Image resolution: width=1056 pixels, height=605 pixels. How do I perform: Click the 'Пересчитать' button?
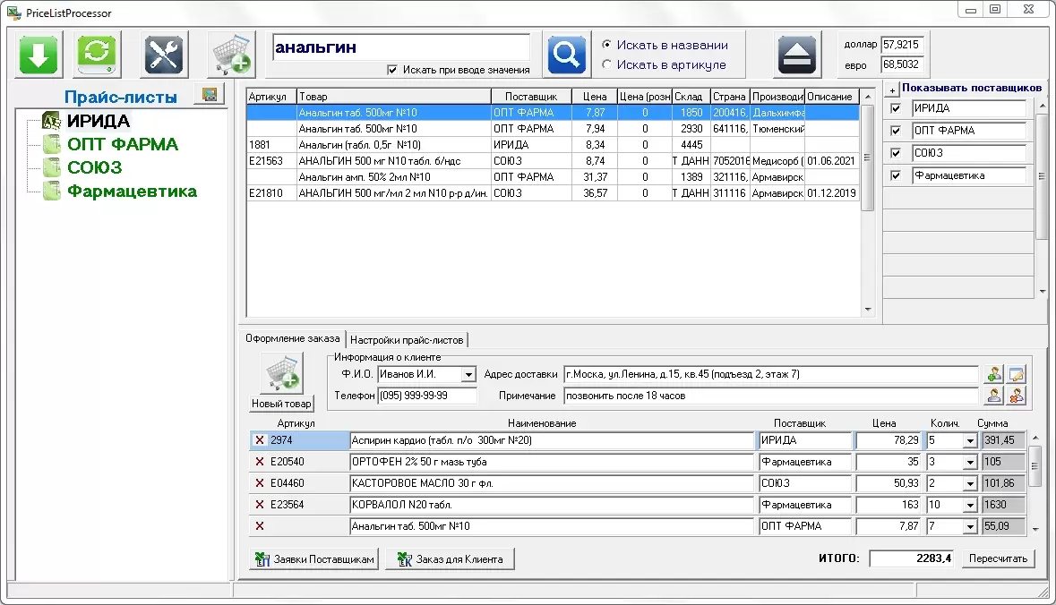click(x=998, y=558)
